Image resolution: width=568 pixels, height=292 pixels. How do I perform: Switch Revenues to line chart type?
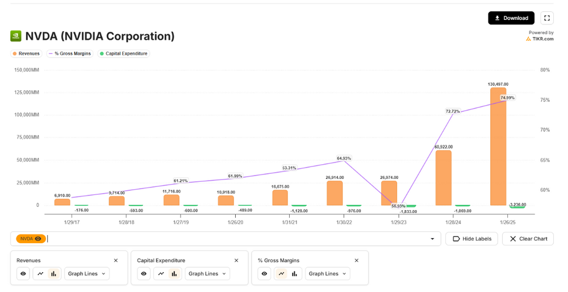tap(40, 273)
